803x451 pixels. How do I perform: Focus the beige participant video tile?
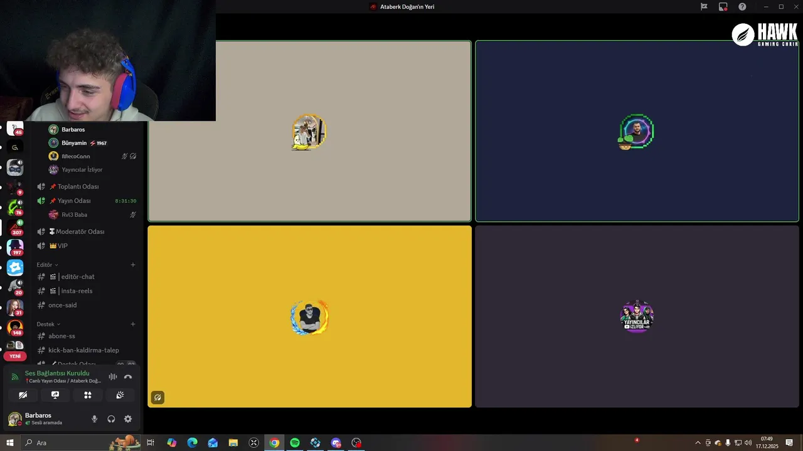coord(309,132)
